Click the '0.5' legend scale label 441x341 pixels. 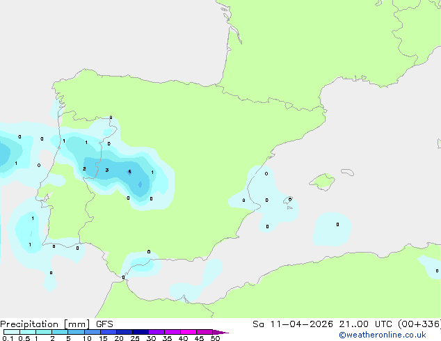pos(24,338)
